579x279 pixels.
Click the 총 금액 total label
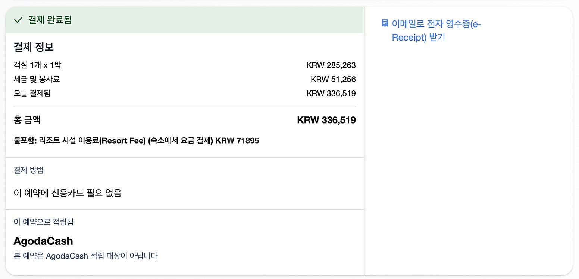[x=27, y=120]
